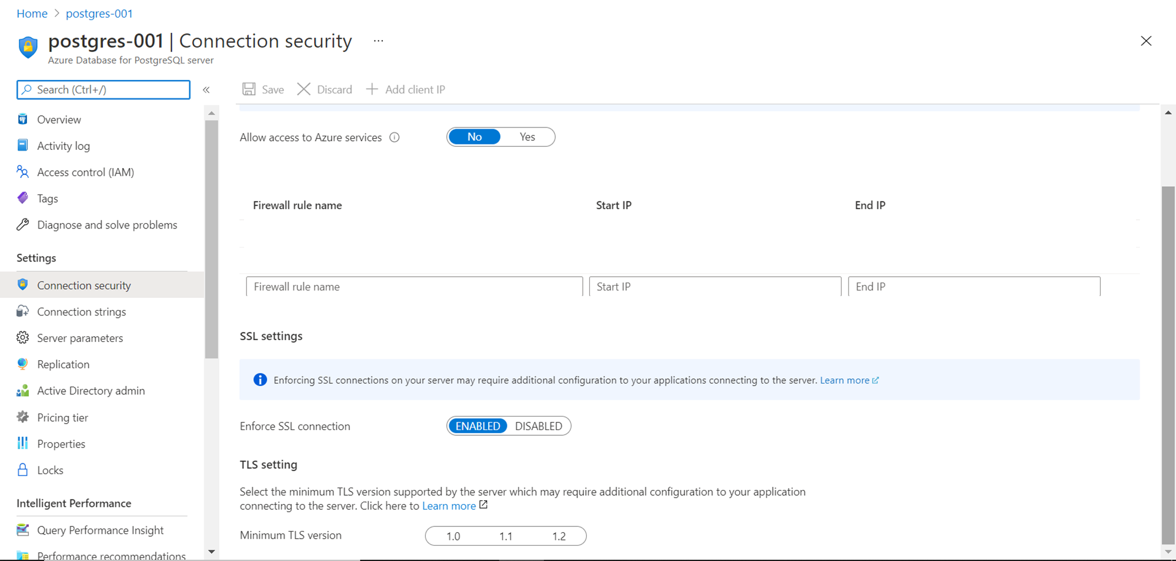The image size is (1176, 561).
Task: Click the Tags icon in sidebar
Action: (23, 198)
